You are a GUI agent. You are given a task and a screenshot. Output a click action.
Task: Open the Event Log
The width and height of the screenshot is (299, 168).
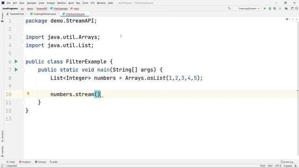coord(287,162)
